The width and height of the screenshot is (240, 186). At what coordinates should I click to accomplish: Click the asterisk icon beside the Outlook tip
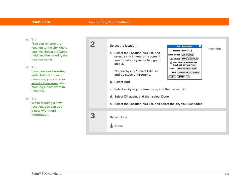coord(27,67)
